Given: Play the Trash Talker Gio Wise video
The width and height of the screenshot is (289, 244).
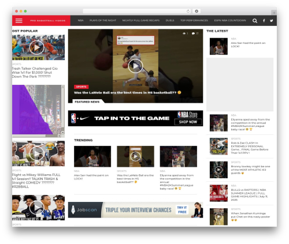Looking at the screenshot, I should (36, 47).
